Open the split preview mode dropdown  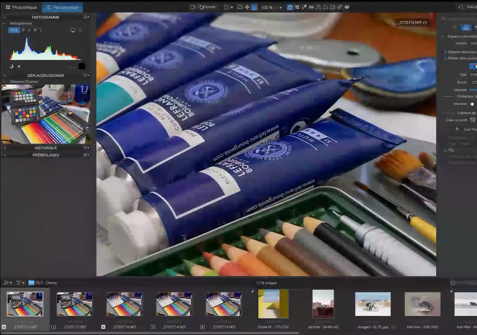(232, 7)
